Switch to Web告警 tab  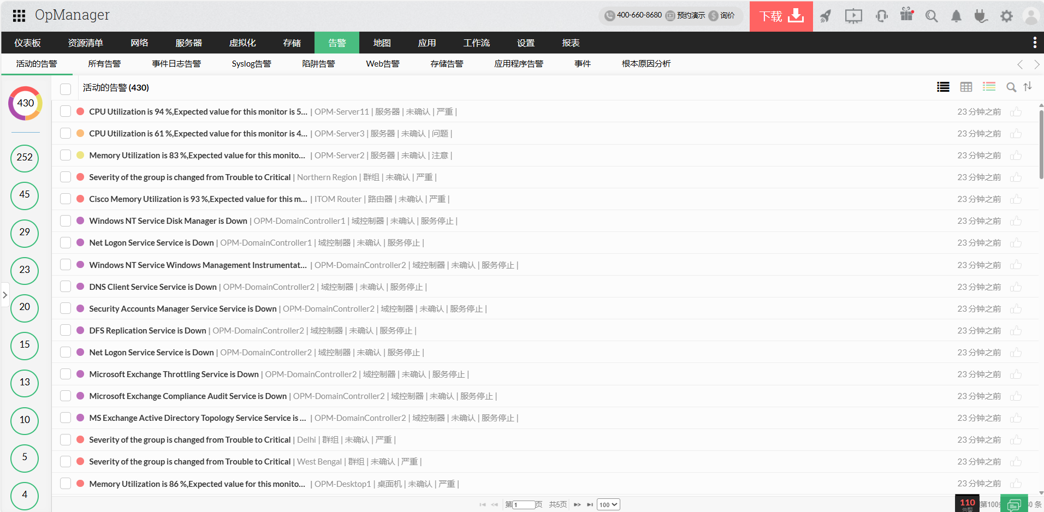pos(382,64)
